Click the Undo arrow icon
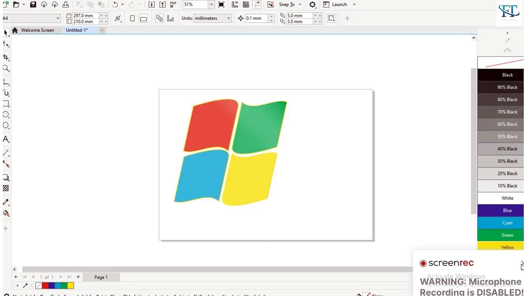This screenshot has width=527, height=296. click(x=115, y=5)
